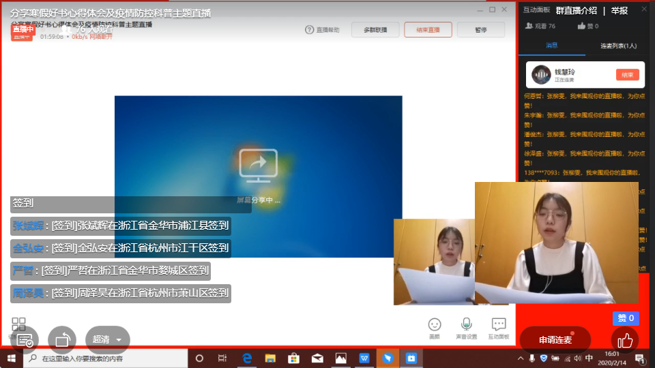655x368 pixels.
Task: Click the taskbar search box
Action: (x=106, y=358)
